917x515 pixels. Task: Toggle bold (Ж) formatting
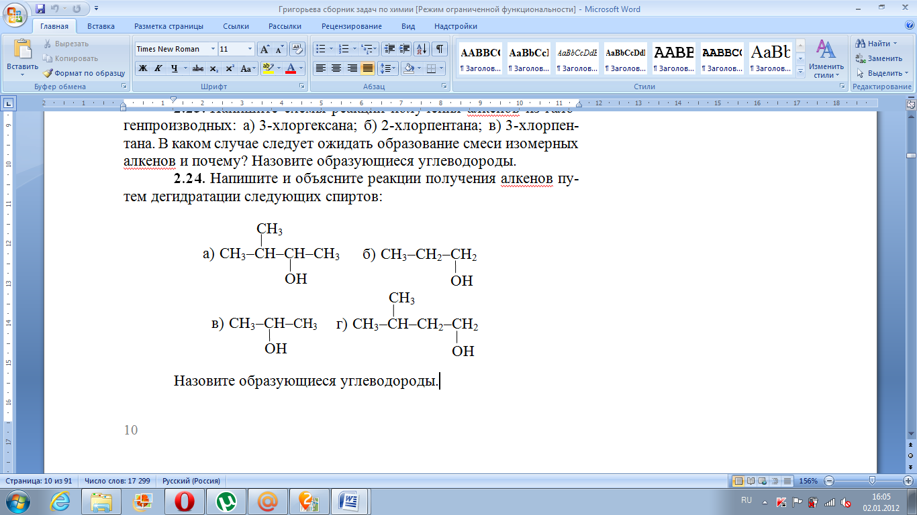(143, 68)
